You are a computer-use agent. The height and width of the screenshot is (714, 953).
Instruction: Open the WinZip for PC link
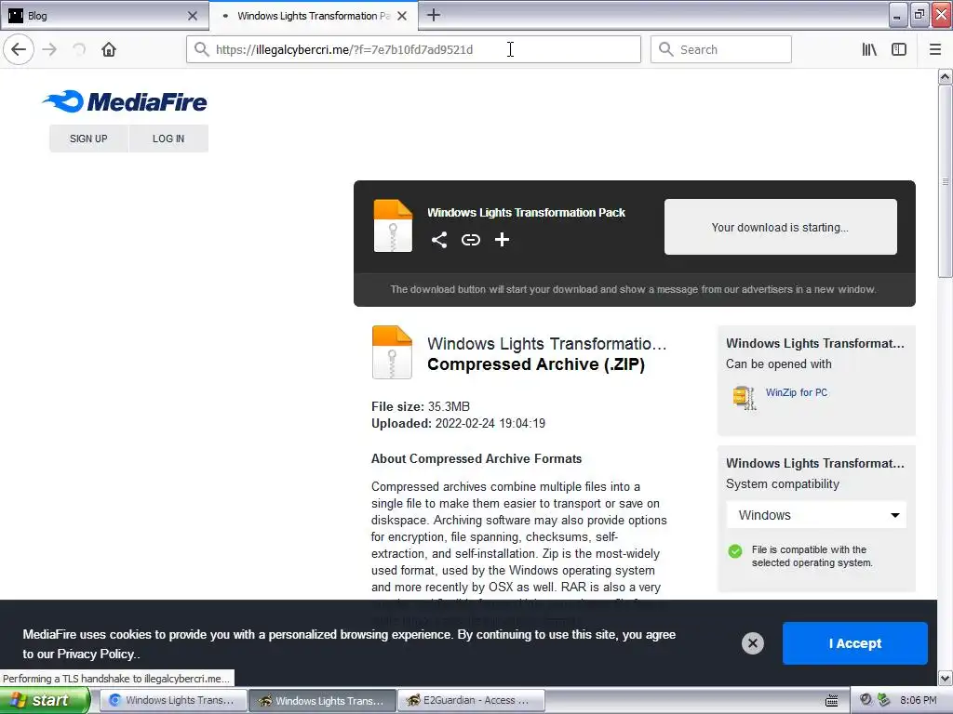point(797,392)
